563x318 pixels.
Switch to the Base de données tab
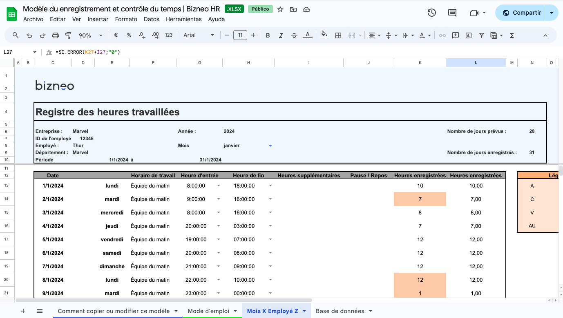coord(344,311)
